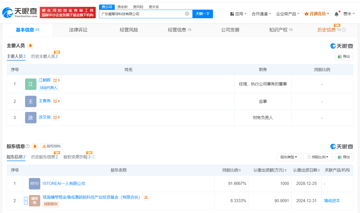360x213 pixels.
Task: Click the equity structure icon after 珠海横琴 fund
Action: click(146, 197)
